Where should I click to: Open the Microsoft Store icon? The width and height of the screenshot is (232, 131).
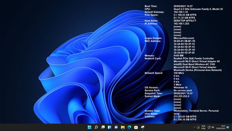[136, 127]
